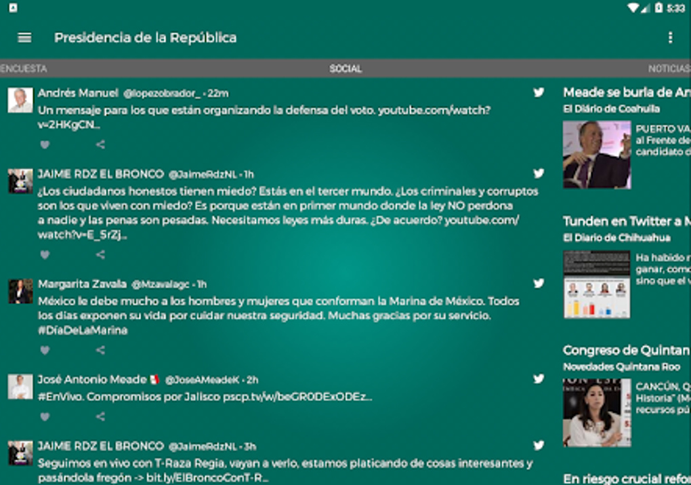Click the 'Novedades Quintana Roo' source

point(621,367)
